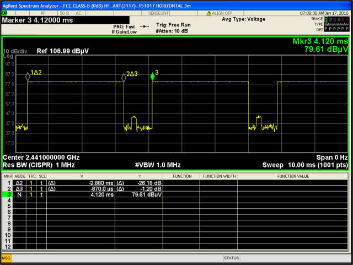This screenshot has width=353, height=265.
Task: Click the ALIGN OFF warning icon
Action: (x=208, y=13)
